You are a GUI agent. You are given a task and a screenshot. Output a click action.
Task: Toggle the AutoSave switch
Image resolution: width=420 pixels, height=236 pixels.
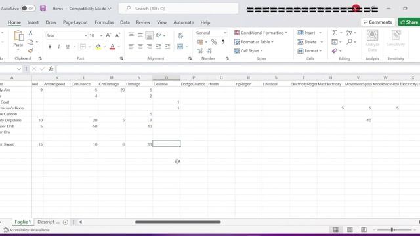coord(28,9)
